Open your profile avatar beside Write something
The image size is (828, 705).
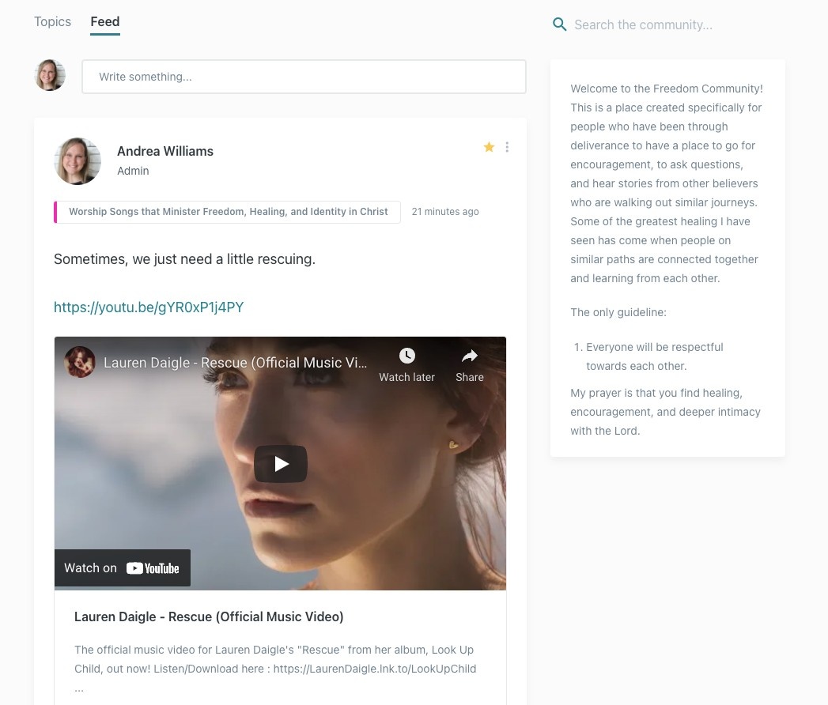[x=50, y=75]
